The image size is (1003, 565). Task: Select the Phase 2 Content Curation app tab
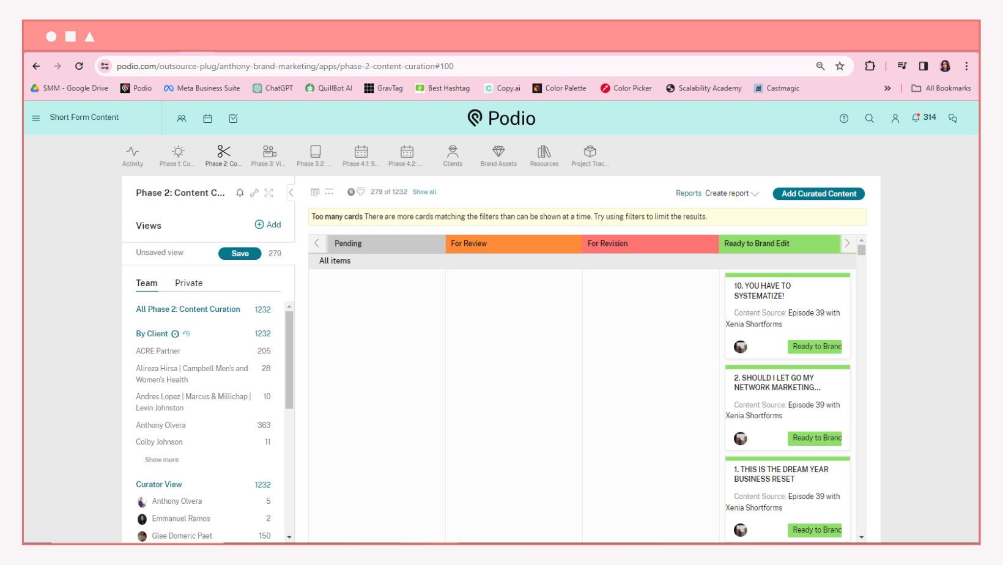tap(223, 155)
